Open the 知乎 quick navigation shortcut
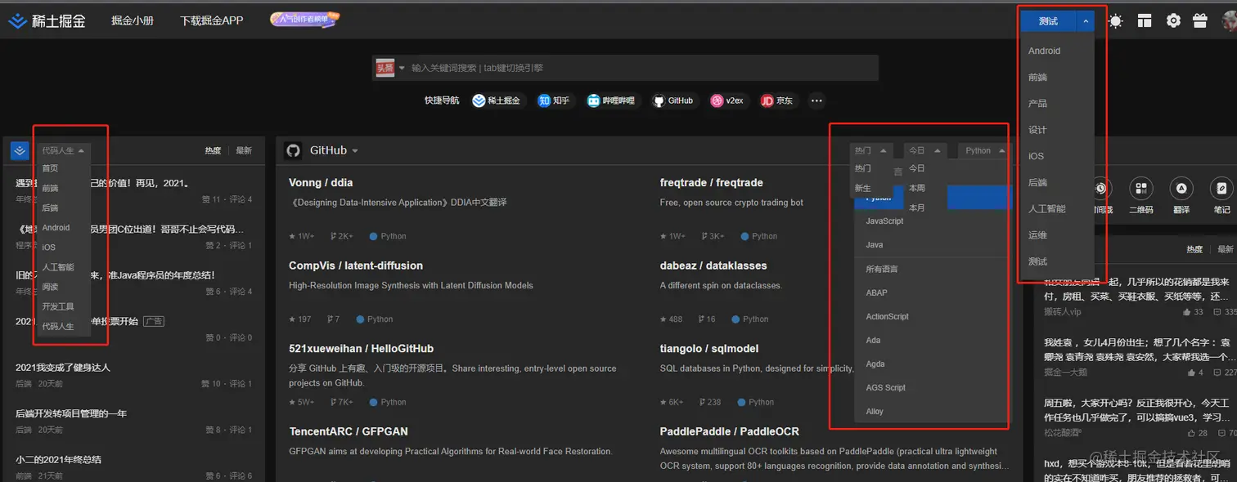Image resolution: width=1237 pixels, height=482 pixels. click(x=553, y=100)
